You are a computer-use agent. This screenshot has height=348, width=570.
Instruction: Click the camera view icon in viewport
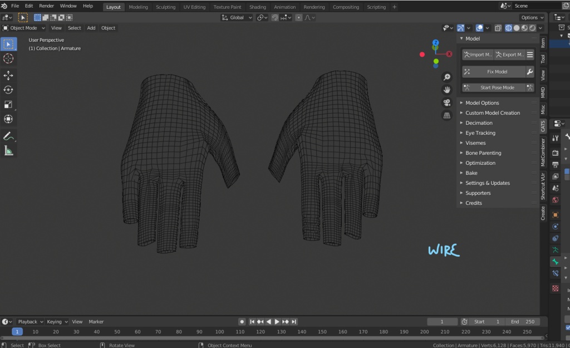446,102
